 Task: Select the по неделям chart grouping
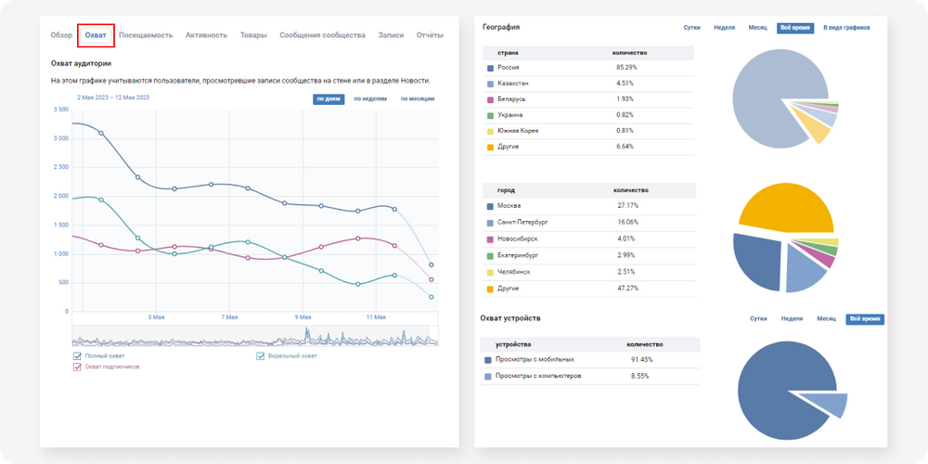tap(370, 98)
